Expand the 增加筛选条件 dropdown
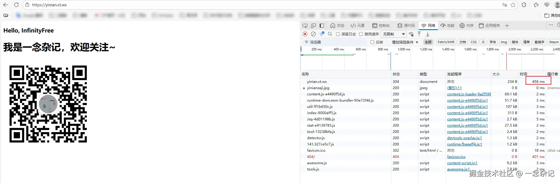 pos(405,42)
